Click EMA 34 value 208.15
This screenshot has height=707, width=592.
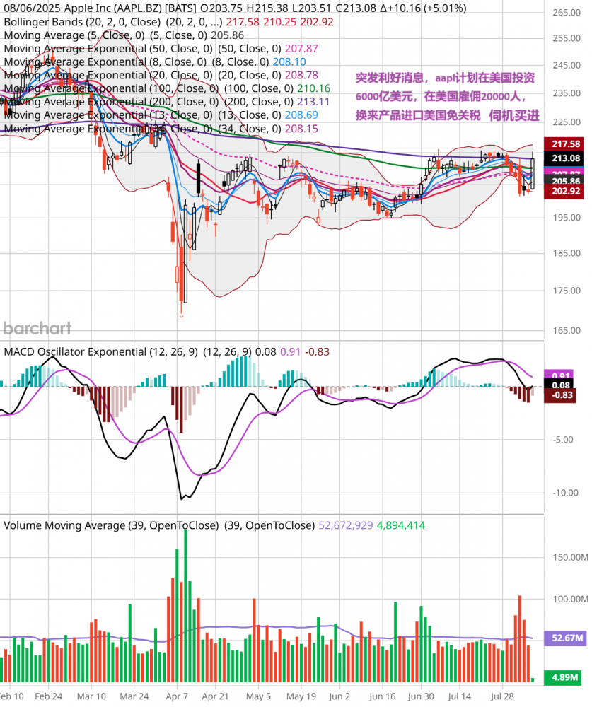301,129
